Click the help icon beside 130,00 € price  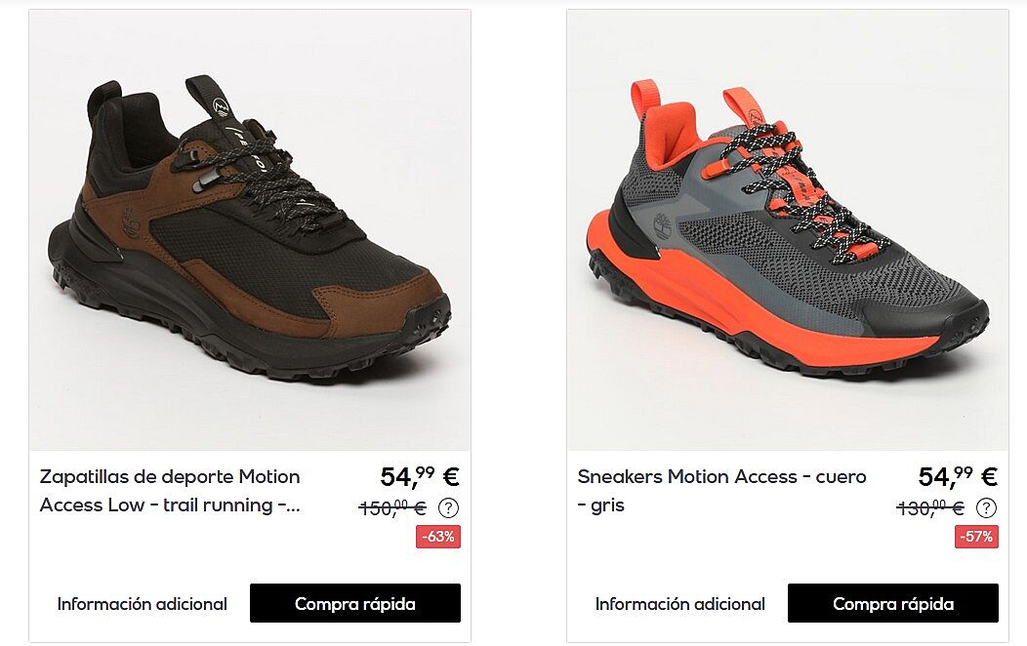tap(986, 507)
